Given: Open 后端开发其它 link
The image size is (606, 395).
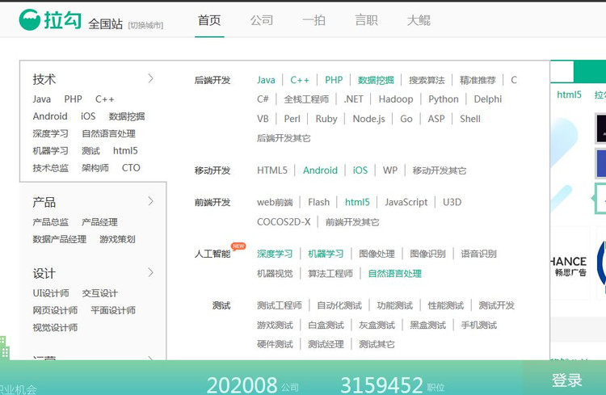Looking at the screenshot, I should tap(284, 138).
